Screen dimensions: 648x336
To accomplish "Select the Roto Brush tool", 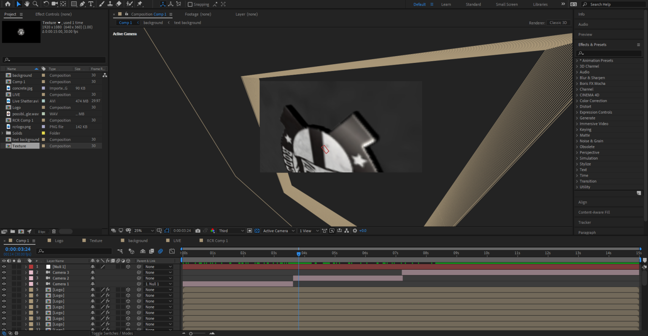I will tap(130, 4).
